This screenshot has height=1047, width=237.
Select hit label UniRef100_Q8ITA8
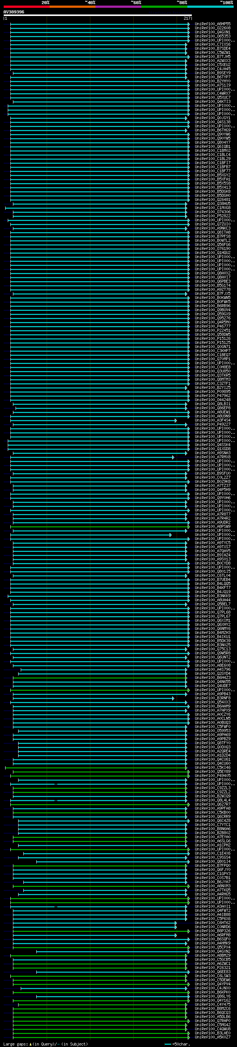pyautogui.click(x=213, y=233)
